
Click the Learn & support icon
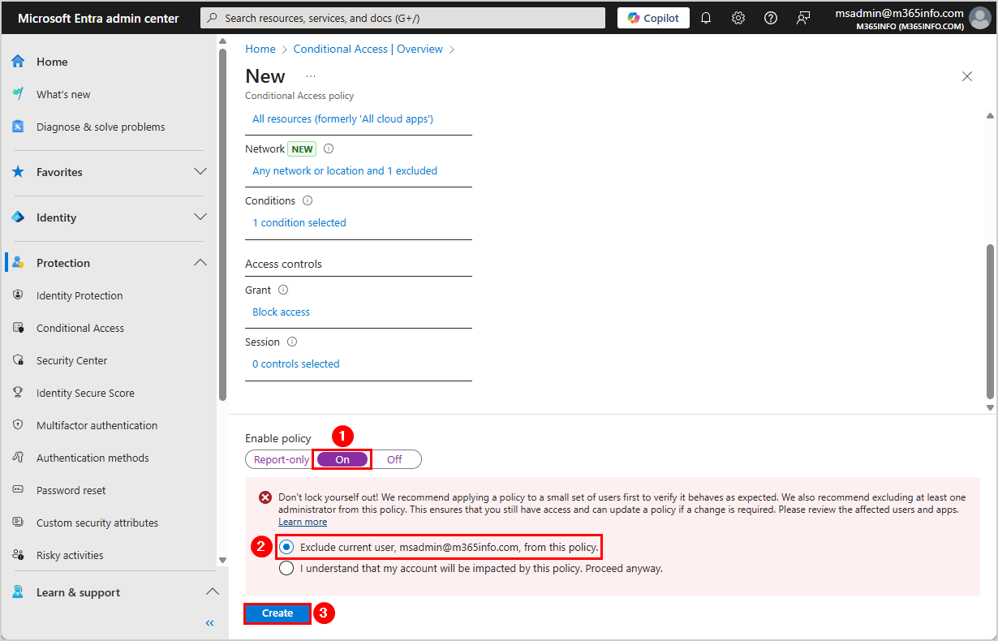[x=18, y=592]
